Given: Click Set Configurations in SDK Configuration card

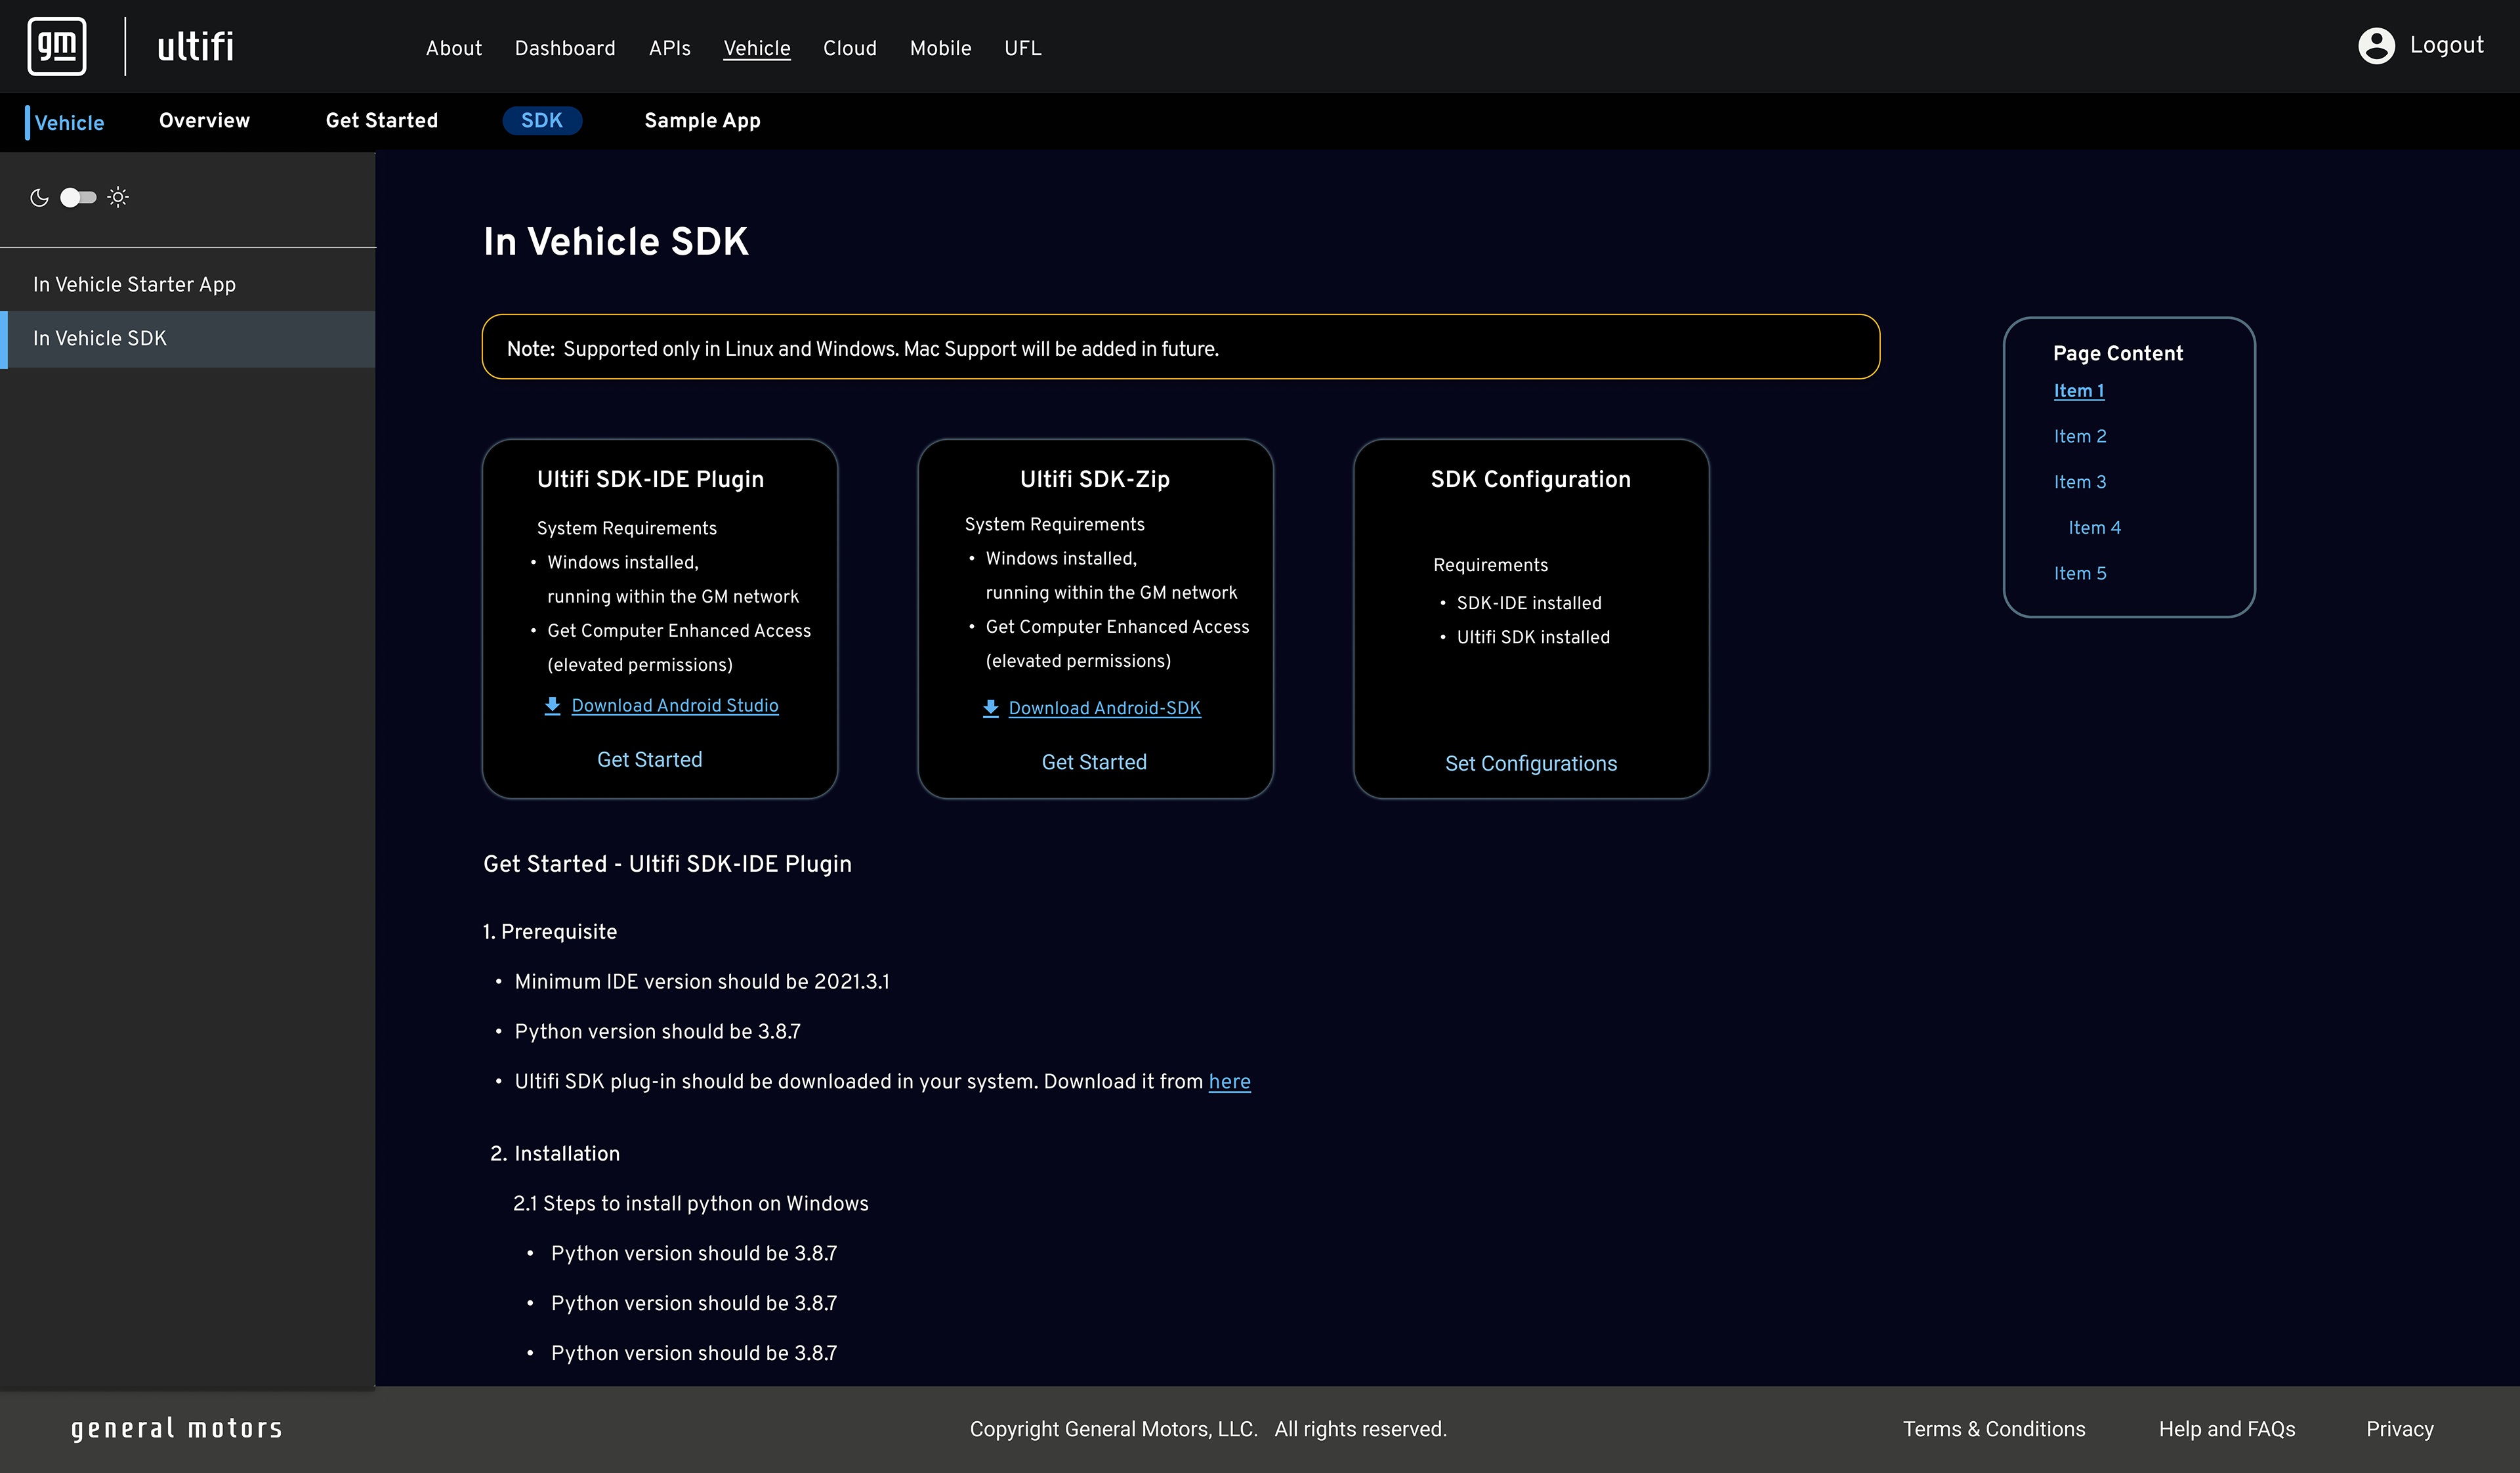Looking at the screenshot, I should [x=1531, y=763].
